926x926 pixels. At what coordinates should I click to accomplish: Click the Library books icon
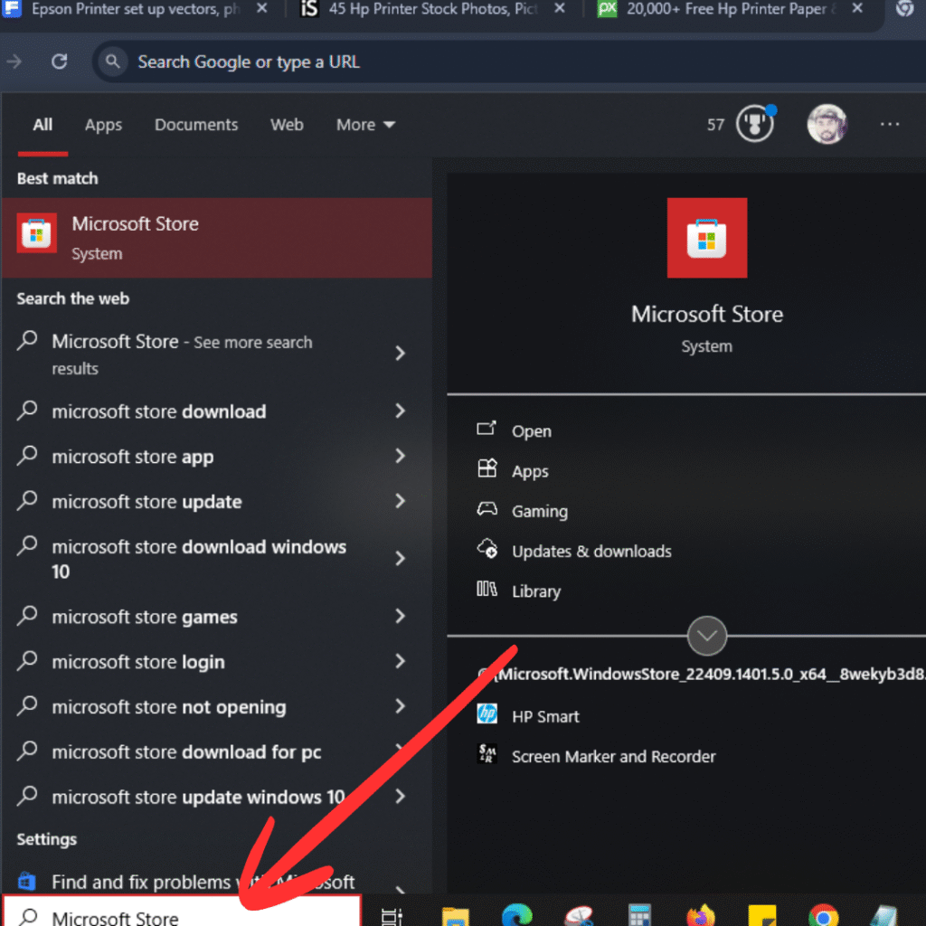tap(487, 589)
